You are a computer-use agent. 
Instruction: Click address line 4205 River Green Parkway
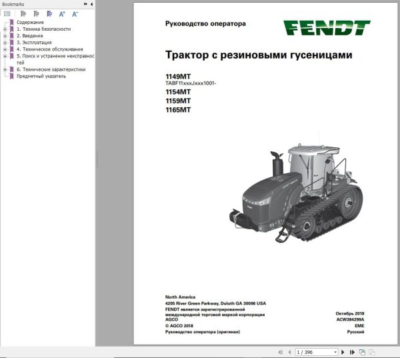pos(215,303)
